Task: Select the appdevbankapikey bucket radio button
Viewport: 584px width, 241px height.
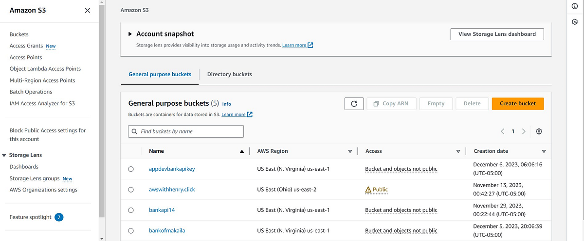Action: coord(131,169)
